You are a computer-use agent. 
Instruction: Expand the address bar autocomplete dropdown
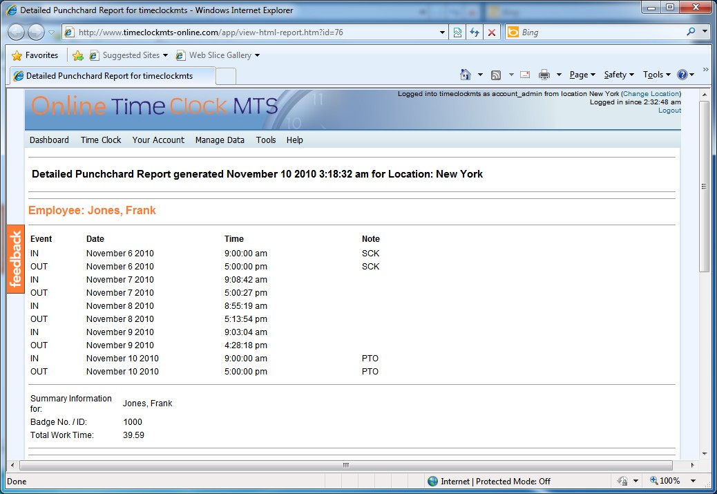pos(442,32)
